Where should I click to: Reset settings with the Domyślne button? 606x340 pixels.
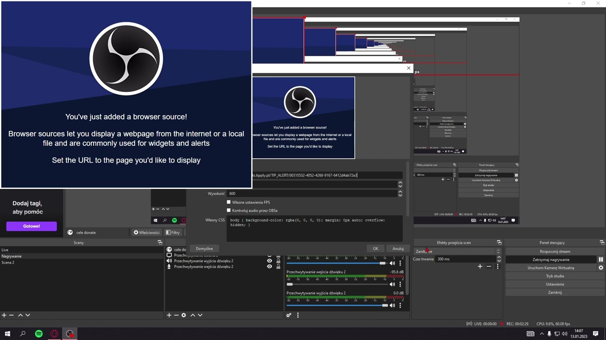pos(204,248)
